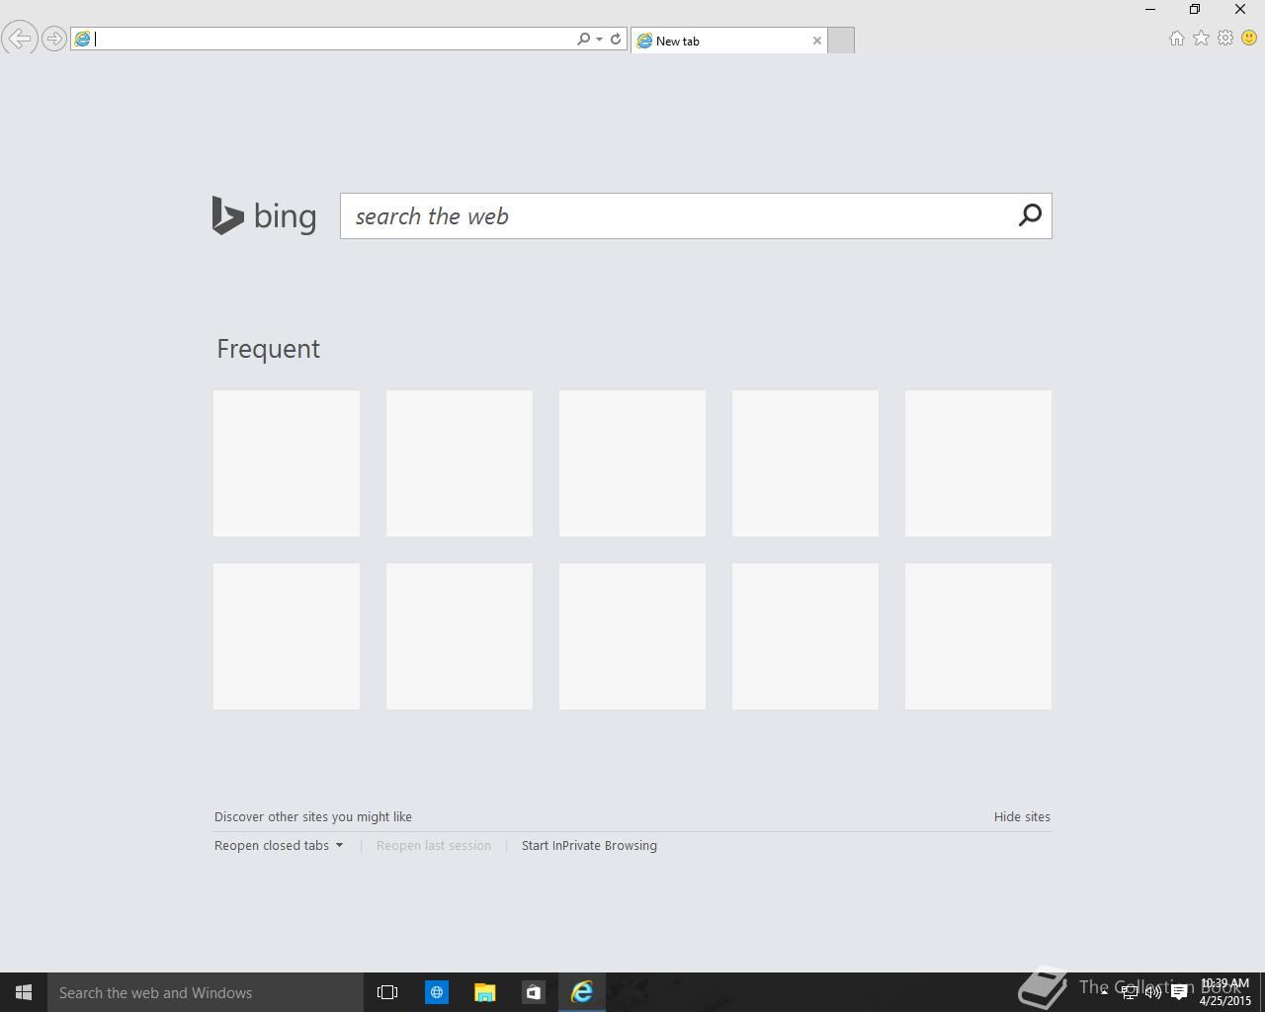Focus the "search the web" Bing box
Viewport: 1265px width, 1012px height.
pos(677,215)
